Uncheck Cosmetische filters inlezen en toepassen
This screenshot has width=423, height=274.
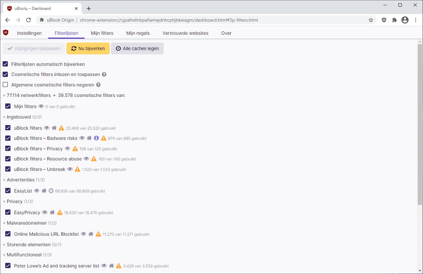coord(5,74)
